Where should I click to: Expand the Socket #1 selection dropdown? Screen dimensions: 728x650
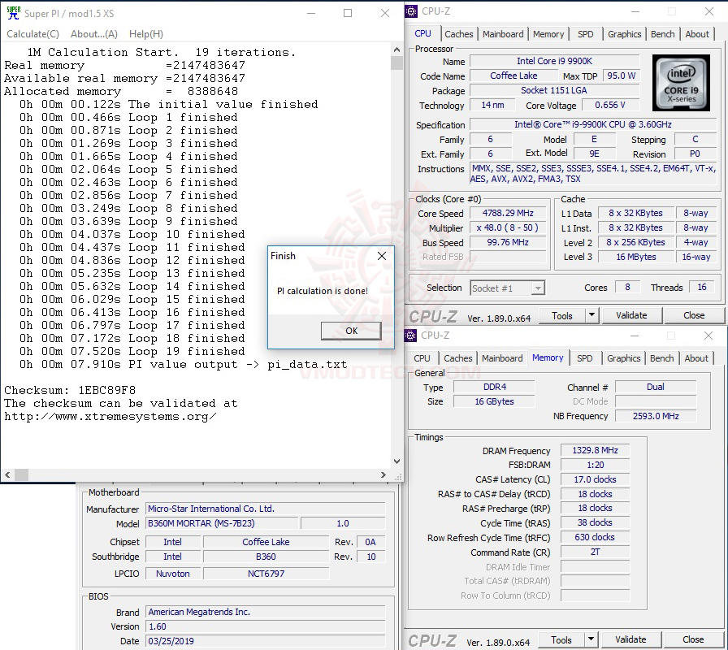pos(538,288)
